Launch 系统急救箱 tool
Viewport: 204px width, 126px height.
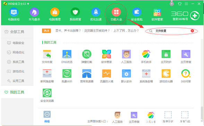click(x=146, y=76)
